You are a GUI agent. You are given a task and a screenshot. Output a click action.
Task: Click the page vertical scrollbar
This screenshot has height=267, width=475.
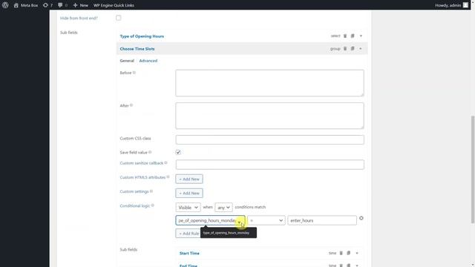[x=473, y=170]
